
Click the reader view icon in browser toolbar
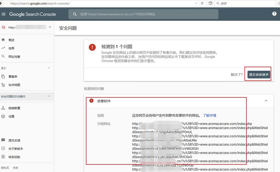210,3
